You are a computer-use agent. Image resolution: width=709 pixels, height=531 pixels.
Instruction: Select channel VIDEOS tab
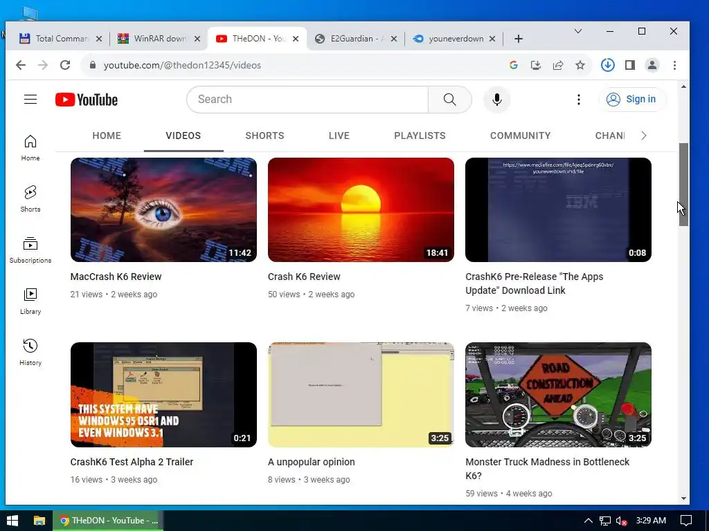pos(183,136)
